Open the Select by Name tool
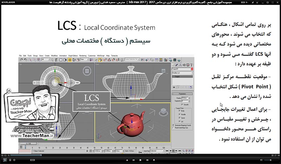The width and height of the screenshot is (281, 164). (x=57, y=60)
